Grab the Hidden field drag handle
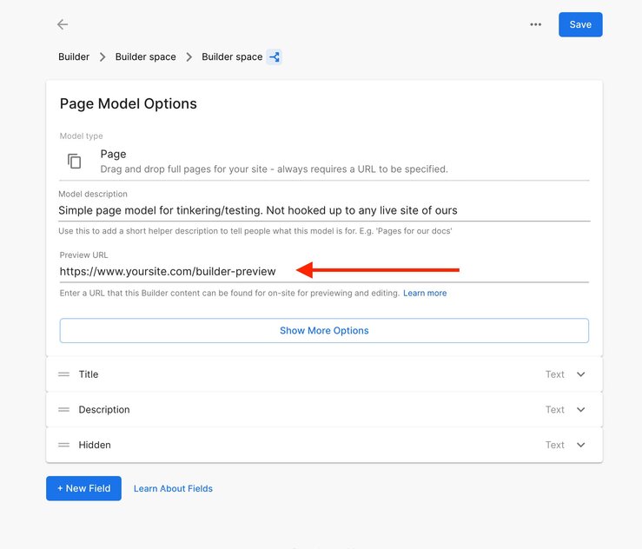Image resolution: width=642 pixels, height=549 pixels. 64,445
